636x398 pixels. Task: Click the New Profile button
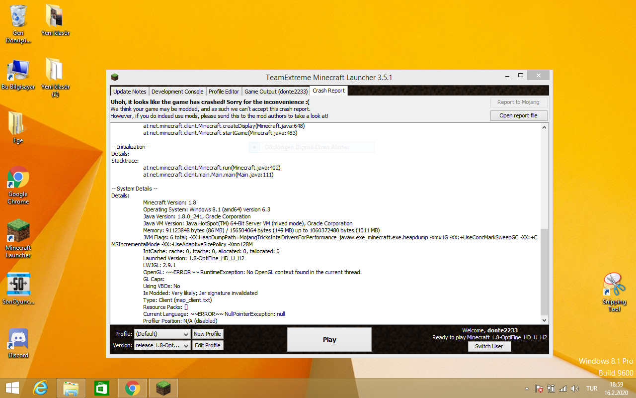[x=207, y=334]
